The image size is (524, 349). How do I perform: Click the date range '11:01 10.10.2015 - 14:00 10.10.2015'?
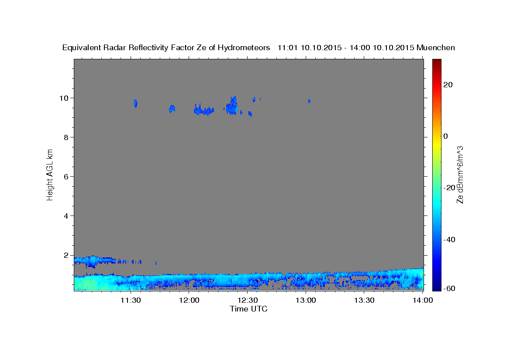click(346, 48)
